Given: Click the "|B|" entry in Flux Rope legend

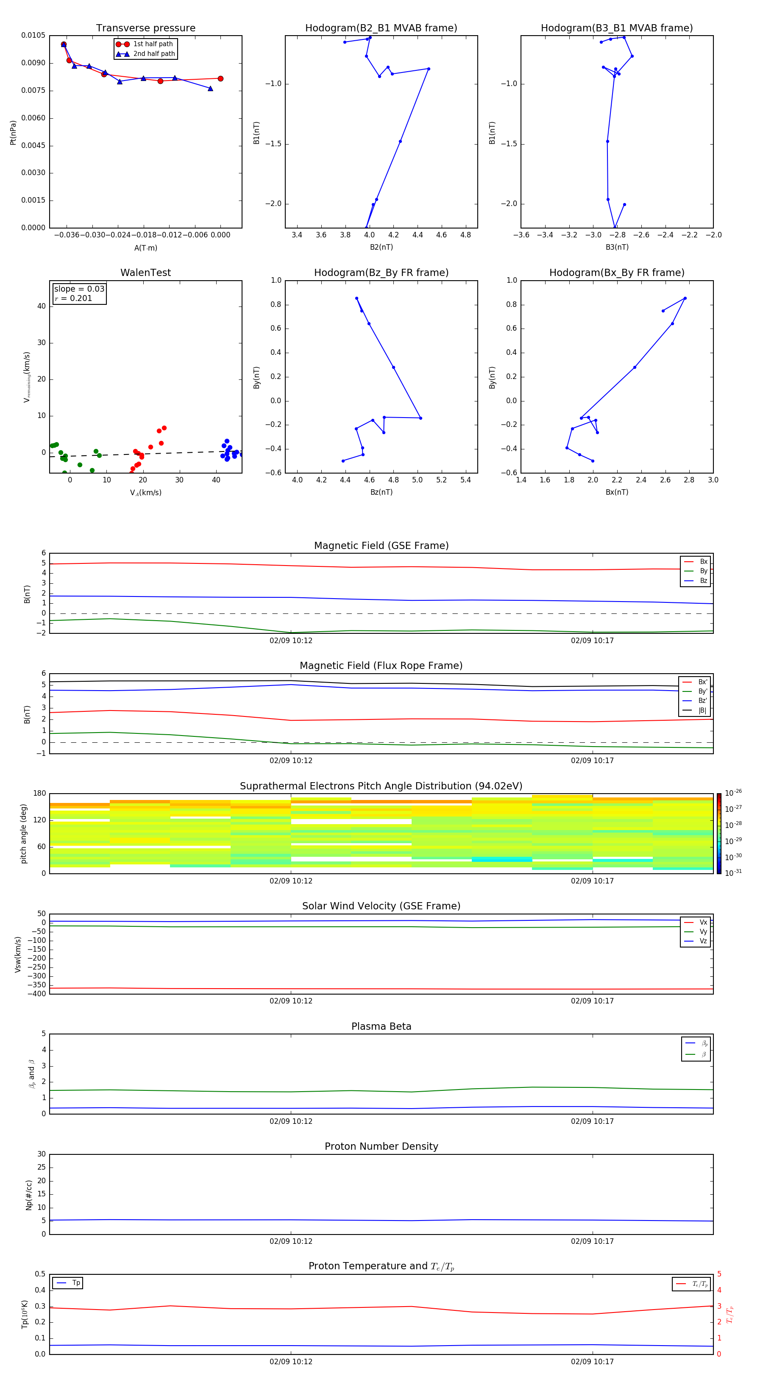Looking at the screenshot, I should 695,711.
